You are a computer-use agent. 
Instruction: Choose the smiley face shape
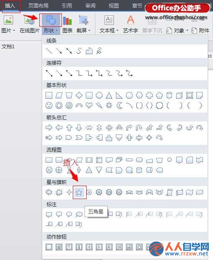49,105
